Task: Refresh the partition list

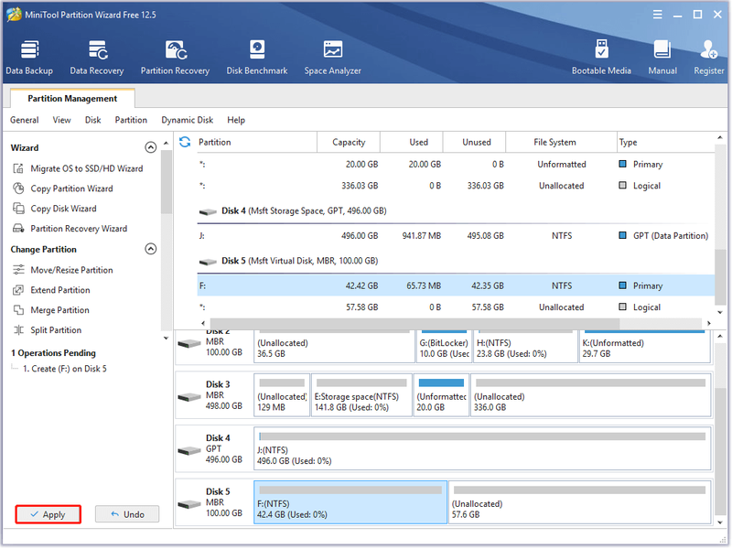Action: [185, 142]
